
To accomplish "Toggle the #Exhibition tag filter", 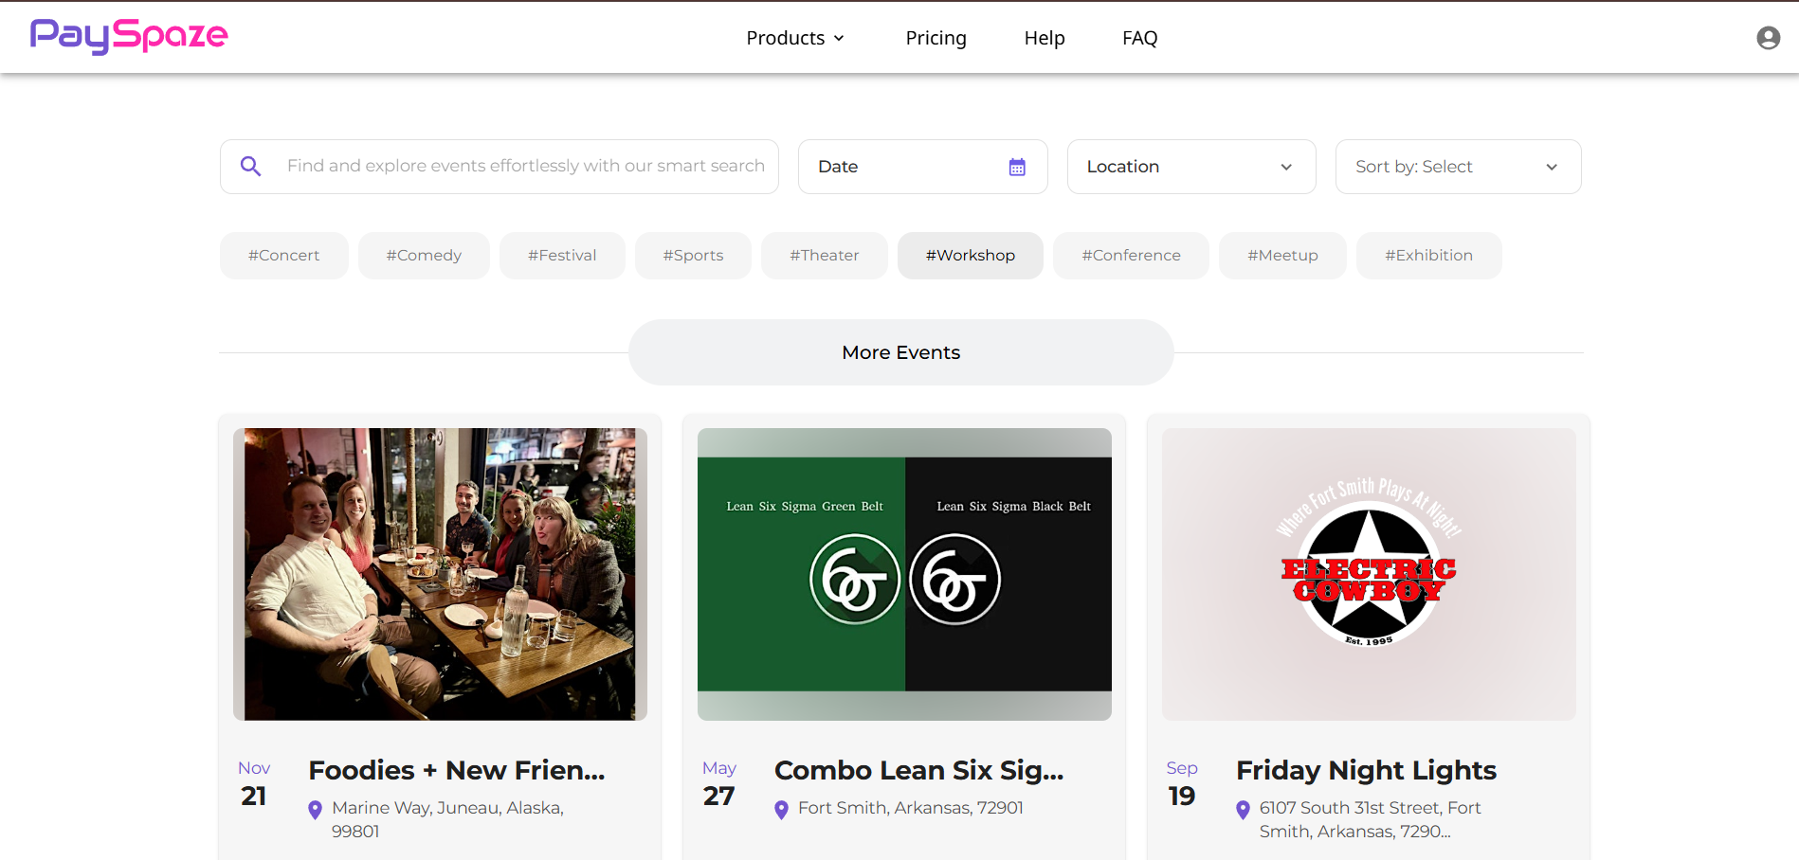I will [1428, 256].
